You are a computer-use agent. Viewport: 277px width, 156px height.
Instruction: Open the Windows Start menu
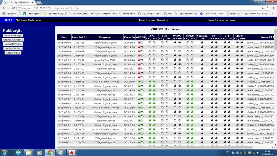(x=4, y=153)
